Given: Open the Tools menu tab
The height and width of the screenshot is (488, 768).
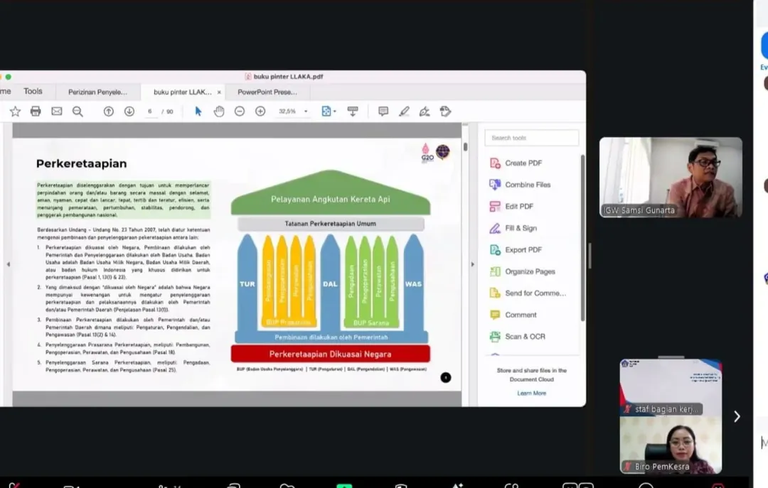Looking at the screenshot, I should pos(33,92).
